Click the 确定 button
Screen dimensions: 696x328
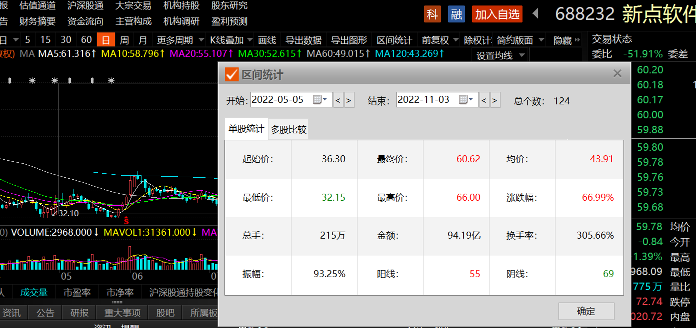point(586,311)
